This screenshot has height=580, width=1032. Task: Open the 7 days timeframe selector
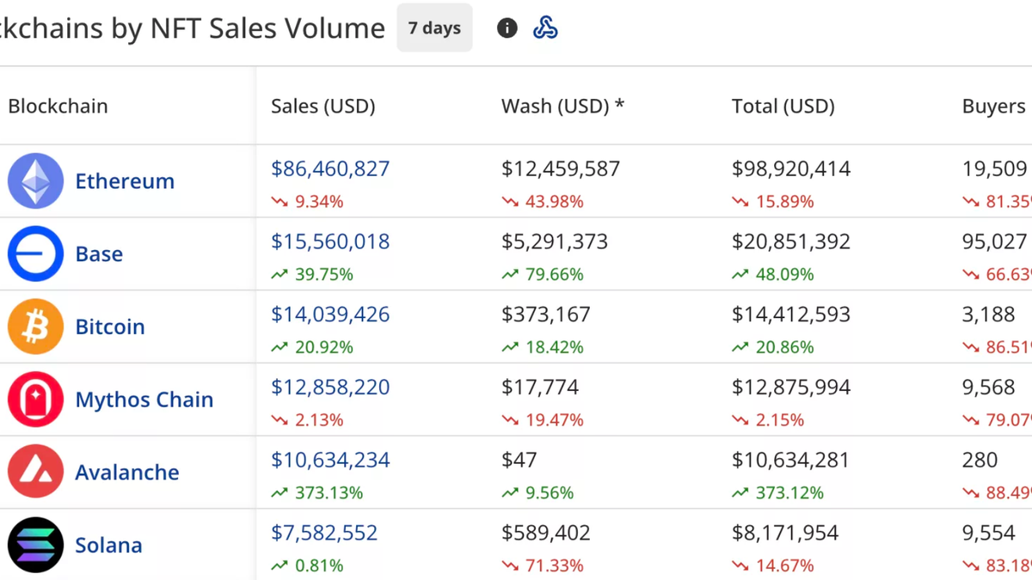pyautogui.click(x=434, y=27)
